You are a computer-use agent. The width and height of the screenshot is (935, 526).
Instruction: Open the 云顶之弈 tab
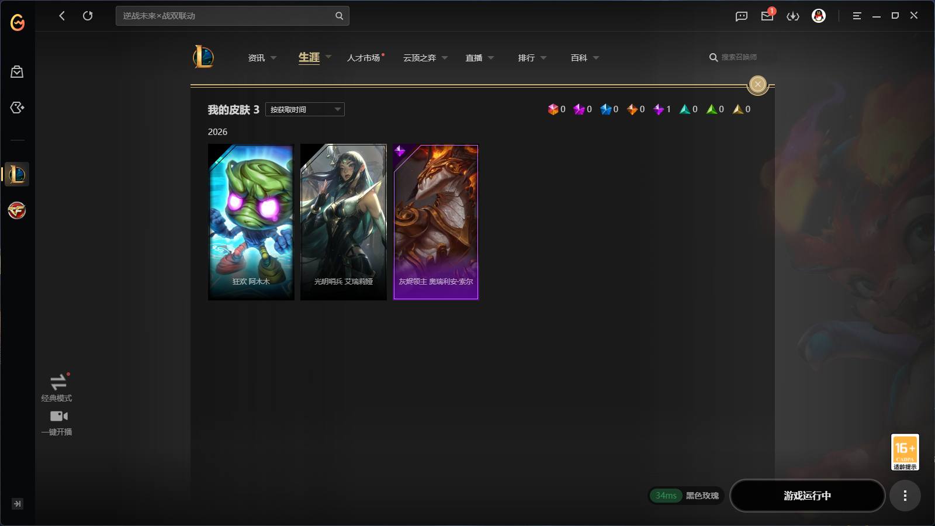420,58
